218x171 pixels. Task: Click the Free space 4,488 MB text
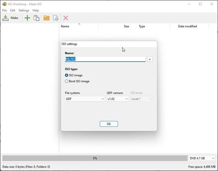(202, 167)
